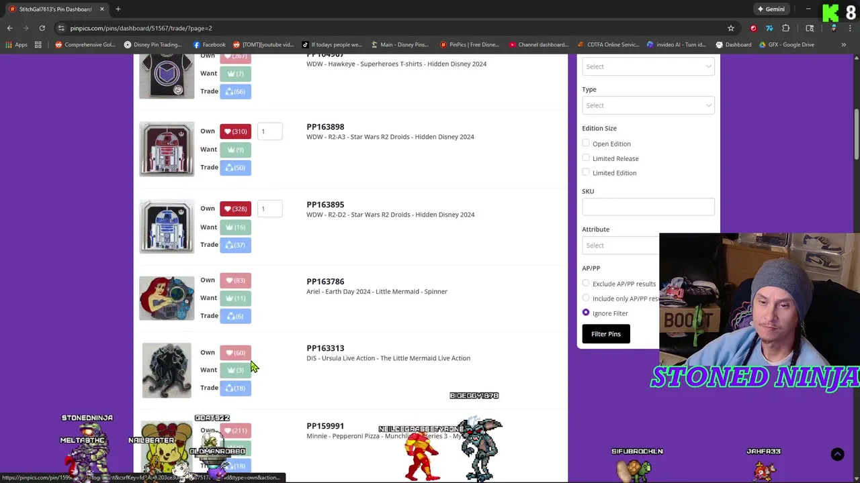Open the Gemini button in title bar
860x483 pixels.
pyautogui.click(x=771, y=9)
